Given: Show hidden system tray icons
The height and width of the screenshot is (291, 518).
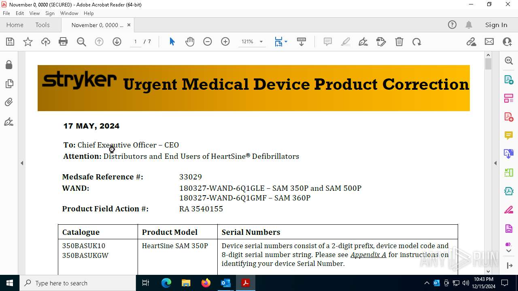Looking at the screenshot, I should pos(427,283).
